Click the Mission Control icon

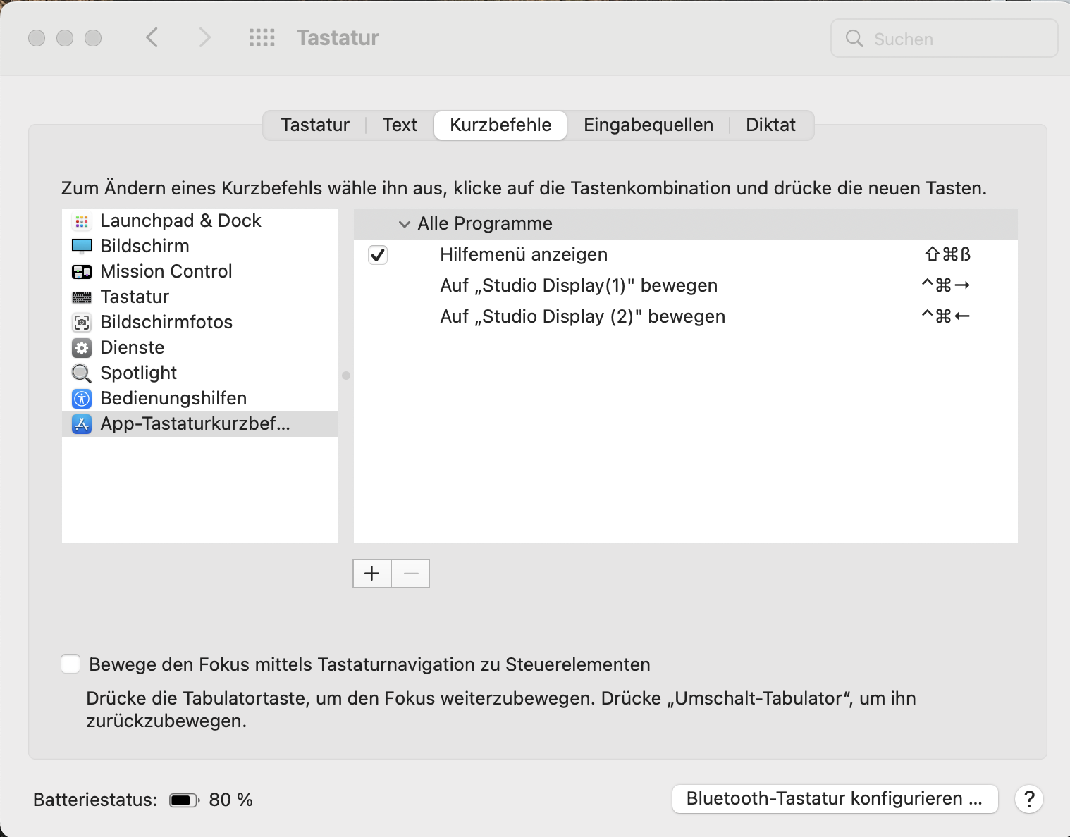[82, 272]
